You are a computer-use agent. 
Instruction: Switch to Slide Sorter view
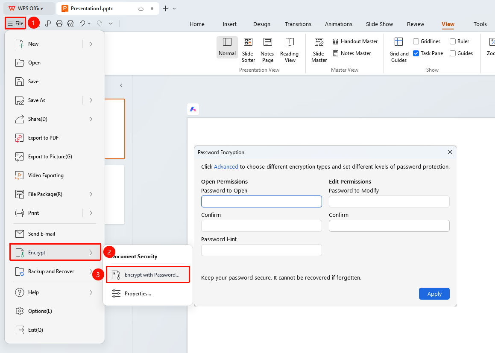(x=248, y=50)
